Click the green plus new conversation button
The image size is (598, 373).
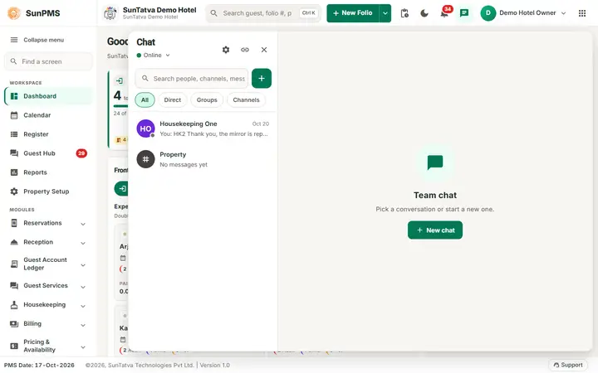coord(262,79)
